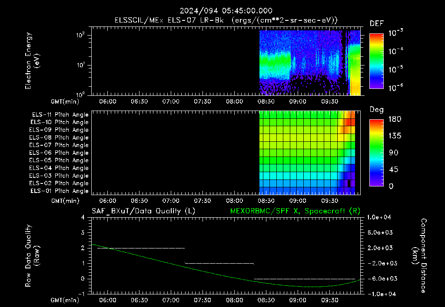Click the 135 degree scale value
Viewport: 445px width, 307px height.
click(x=395, y=136)
